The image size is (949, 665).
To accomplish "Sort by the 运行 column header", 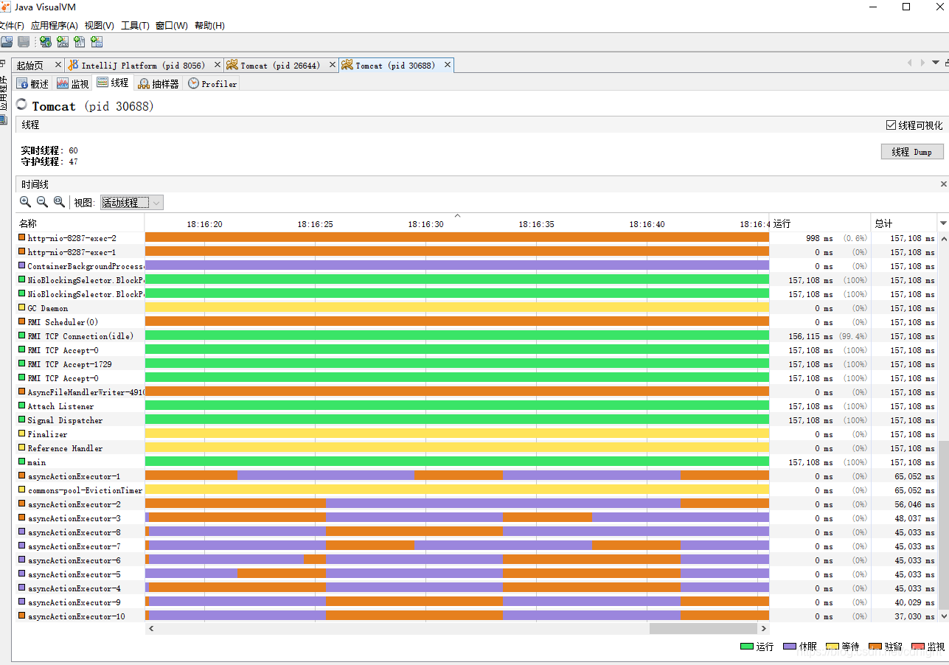I will (x=820, y=223).
